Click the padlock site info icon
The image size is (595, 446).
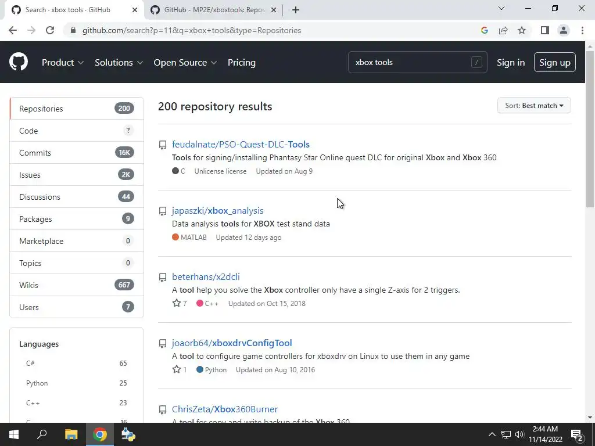click(73, 30)
